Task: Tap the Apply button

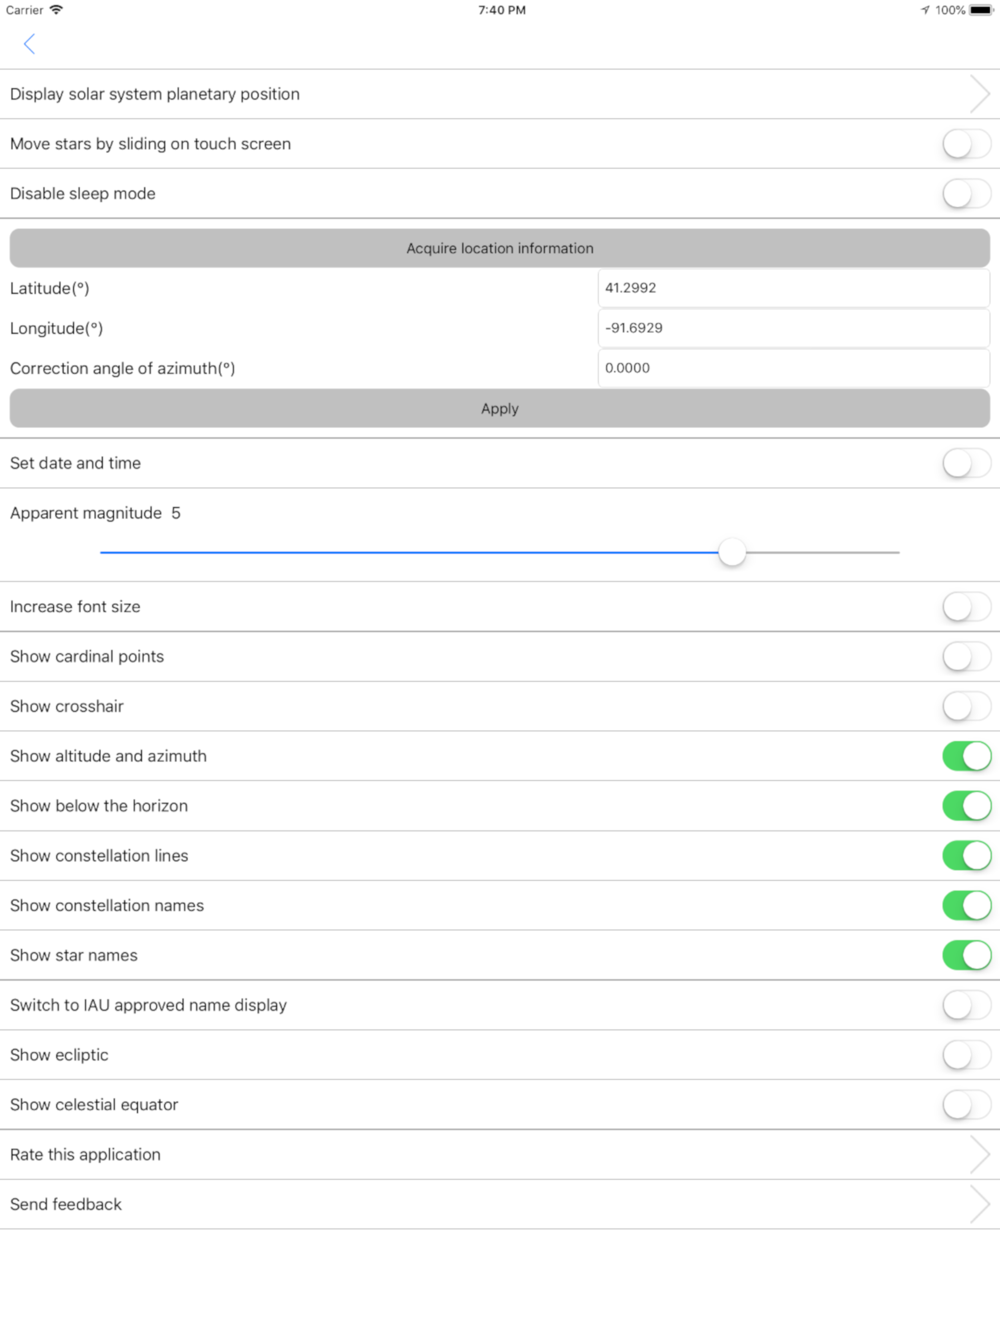Action: click(500, 408)
